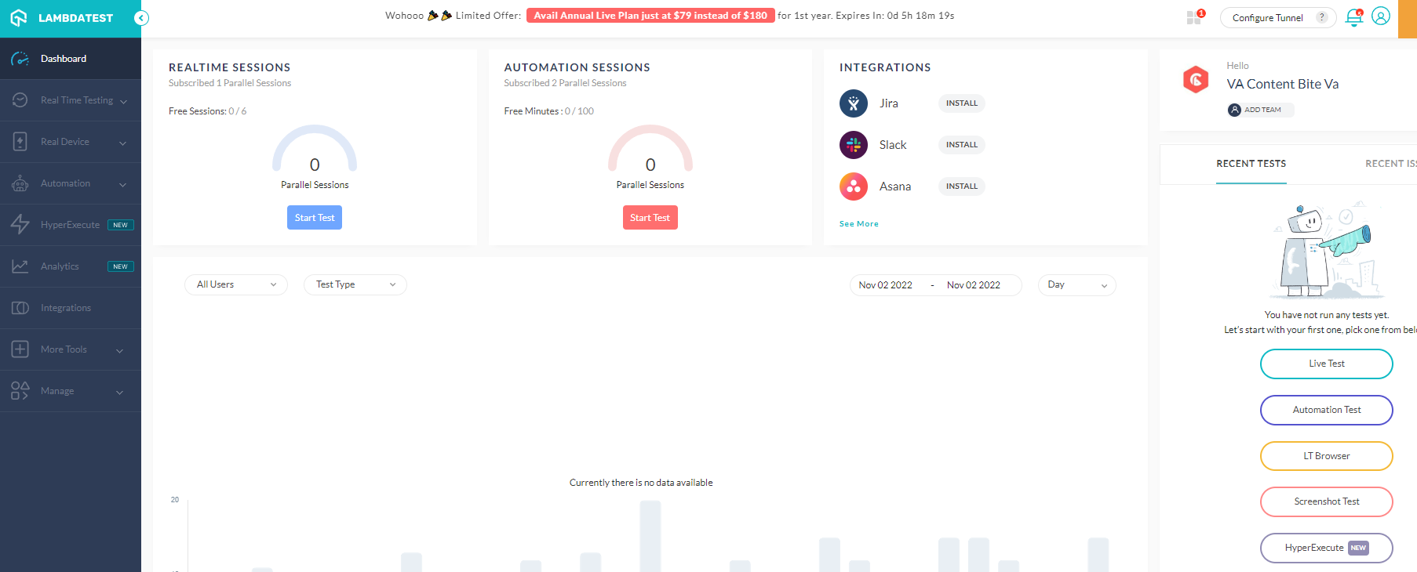Install the Asana integration

pos(962,186)
